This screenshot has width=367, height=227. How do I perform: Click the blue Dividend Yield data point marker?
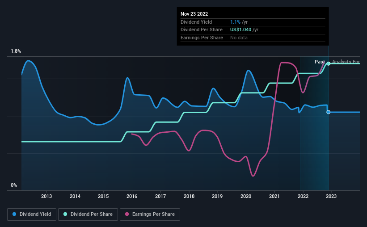click(329, 112)
